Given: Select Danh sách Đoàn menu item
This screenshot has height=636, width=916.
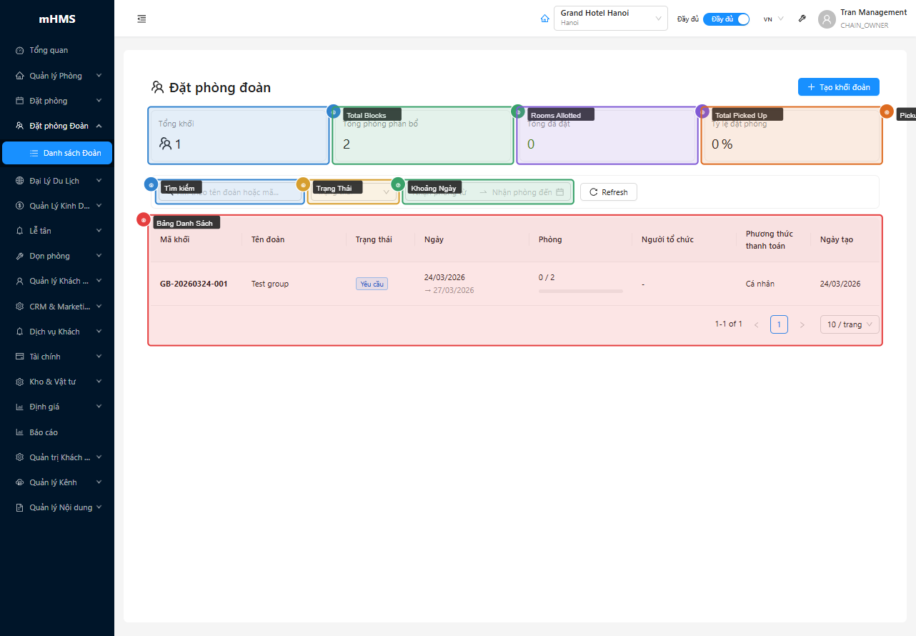Looking at the screenshot, I should coord(71,153).
